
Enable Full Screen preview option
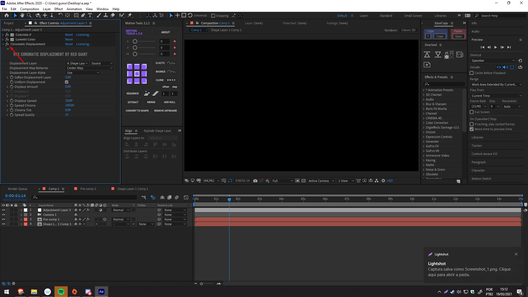[x=472, y=112]
